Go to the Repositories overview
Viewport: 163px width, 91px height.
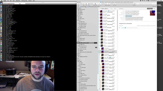pos(84,7)
